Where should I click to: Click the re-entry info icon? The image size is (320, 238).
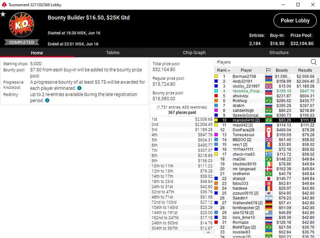(x=47, y=100)
